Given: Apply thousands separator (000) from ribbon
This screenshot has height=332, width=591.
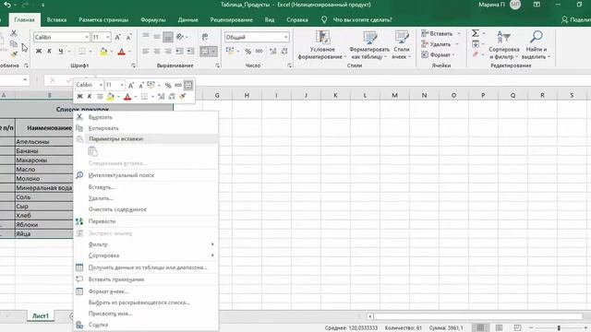Looking at the screenshot, I should [259, 52].
